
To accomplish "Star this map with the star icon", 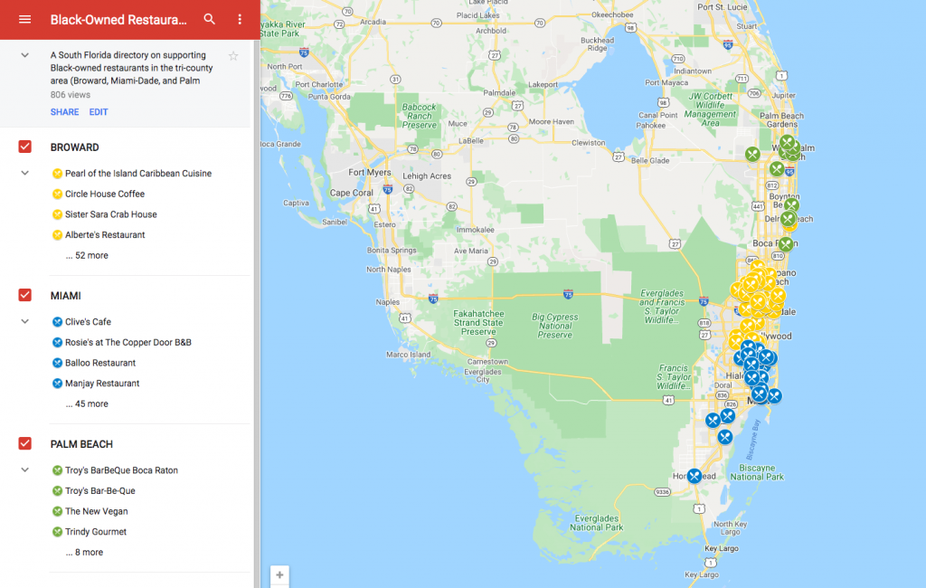I will pyautogui.click(x=233, y=56).
